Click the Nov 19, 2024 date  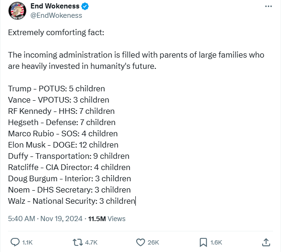(63, 218)
